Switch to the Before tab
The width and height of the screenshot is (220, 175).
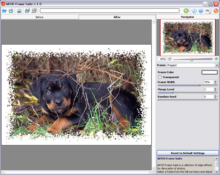(x=40, y=17)
